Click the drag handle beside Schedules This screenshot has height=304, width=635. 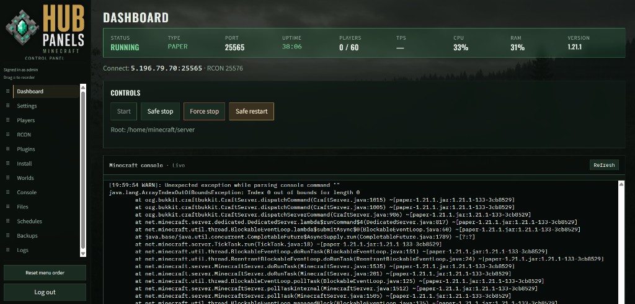7,221
